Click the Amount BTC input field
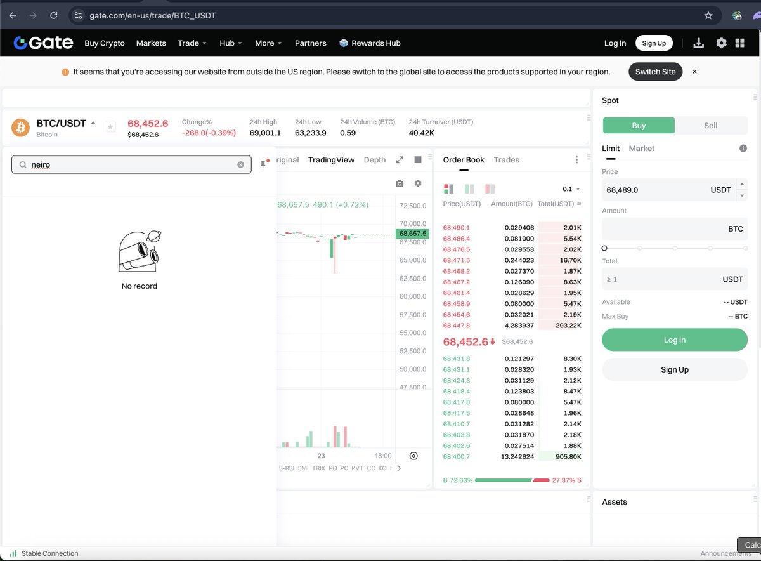 (x=675, y=228)
